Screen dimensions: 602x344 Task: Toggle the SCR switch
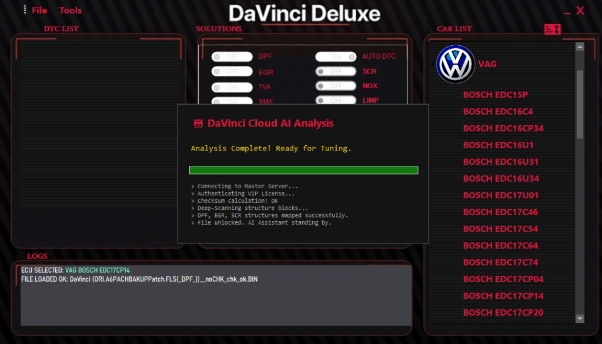pos(336,71)
